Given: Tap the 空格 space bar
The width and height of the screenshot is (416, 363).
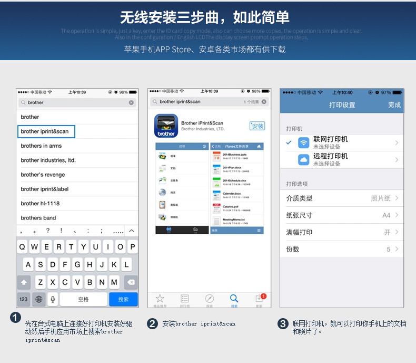Looking at the screenshot, I should coord(83,300).
